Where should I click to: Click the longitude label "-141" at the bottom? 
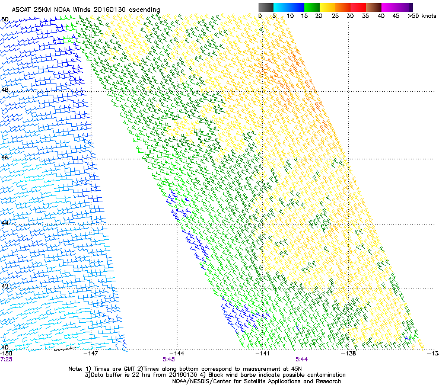[x=263, y=354]
